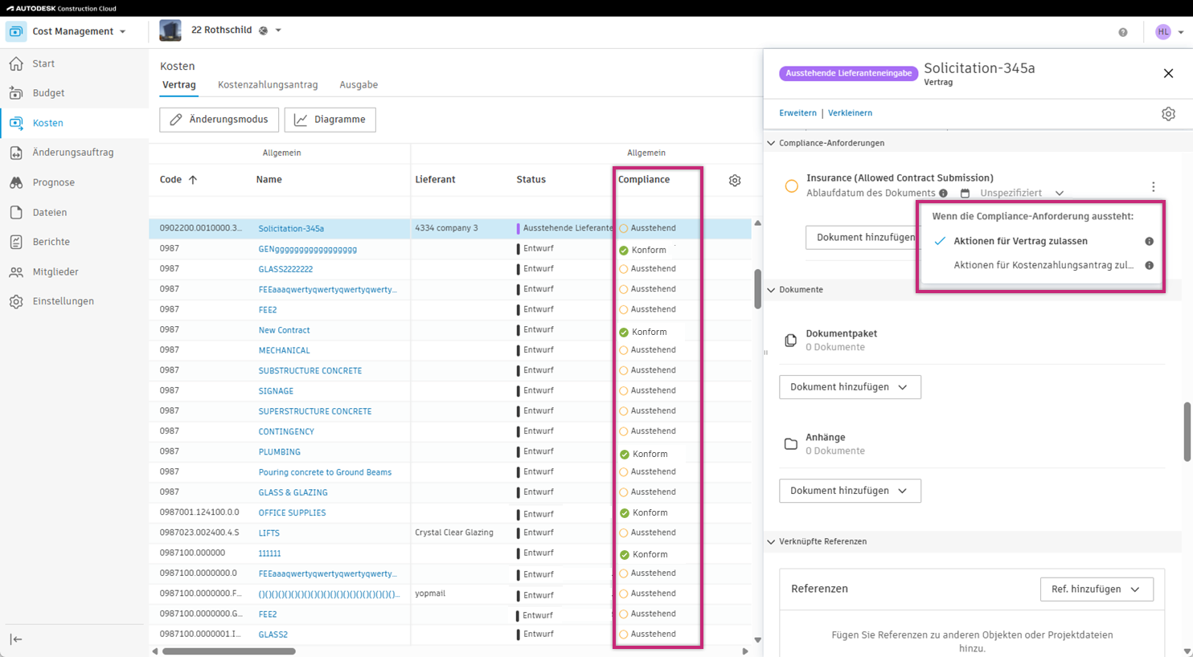Open the MECHANICAL contract link
Screen dimensions: 1193x657
[284, 351]
